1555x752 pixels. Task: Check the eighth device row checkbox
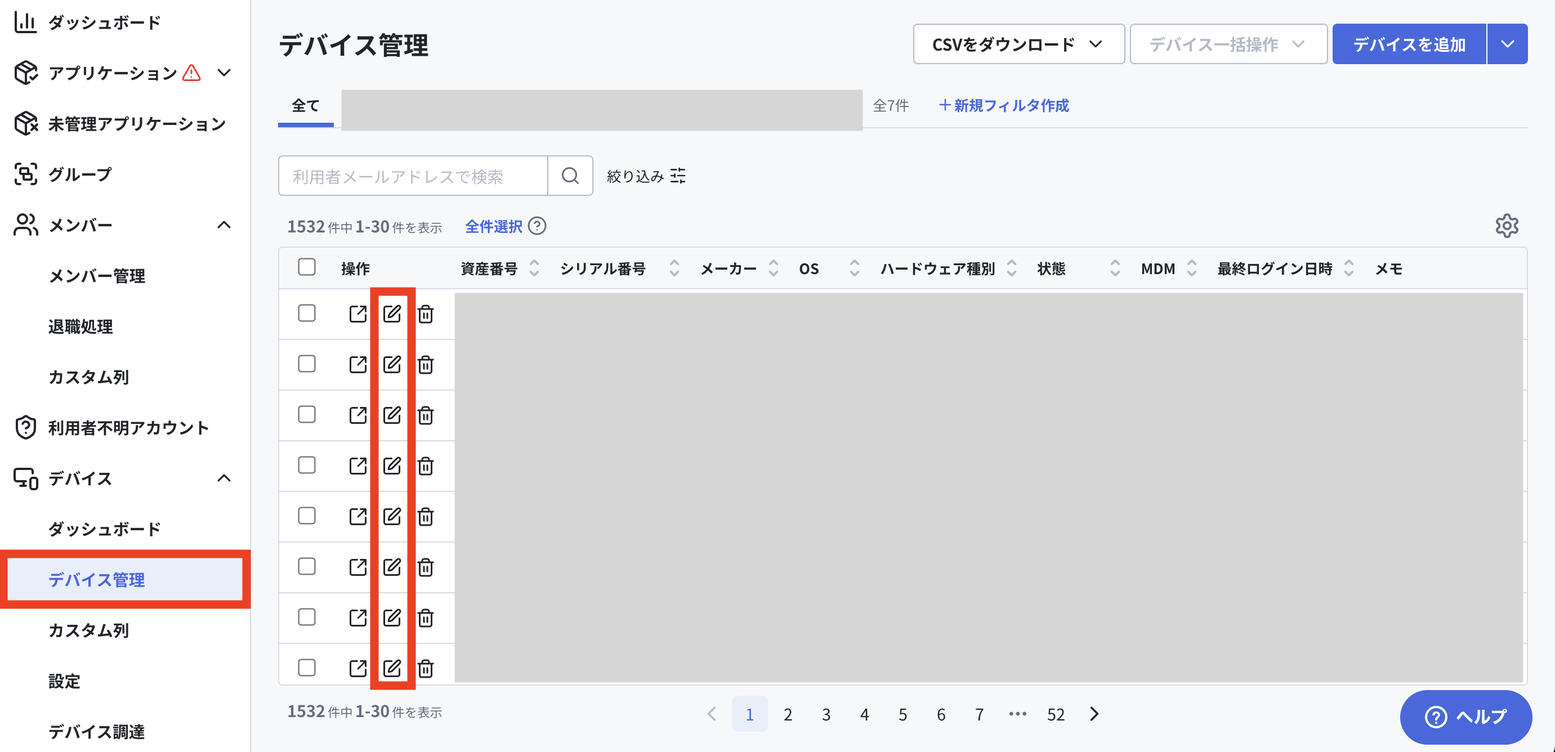pos(307,668)
